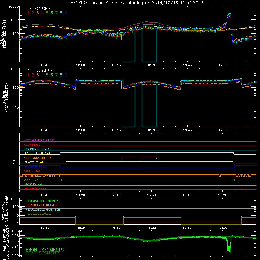The height and width of the screenshot is (260, 260).
Task: Click detector 7 legend number in rear segments plot
Action: tap(56, 75)
